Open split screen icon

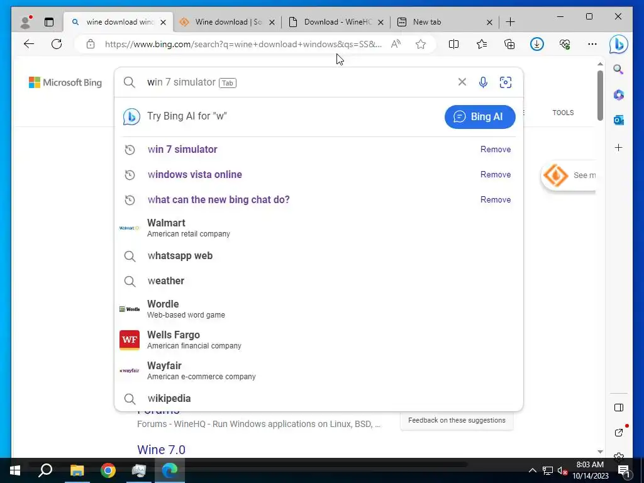453,44
